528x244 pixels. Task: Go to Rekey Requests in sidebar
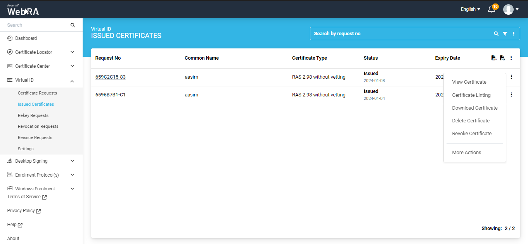tap(33, 115)
